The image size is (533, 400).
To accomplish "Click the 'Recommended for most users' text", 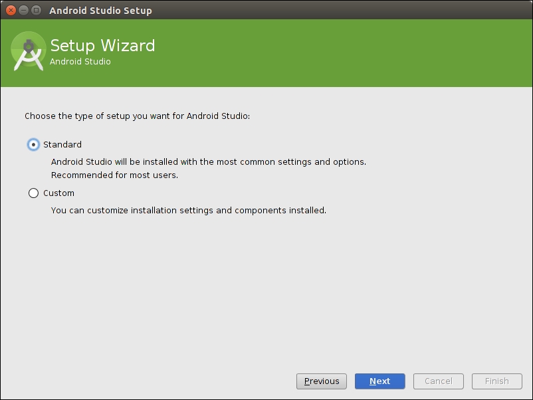I will 114,176.
